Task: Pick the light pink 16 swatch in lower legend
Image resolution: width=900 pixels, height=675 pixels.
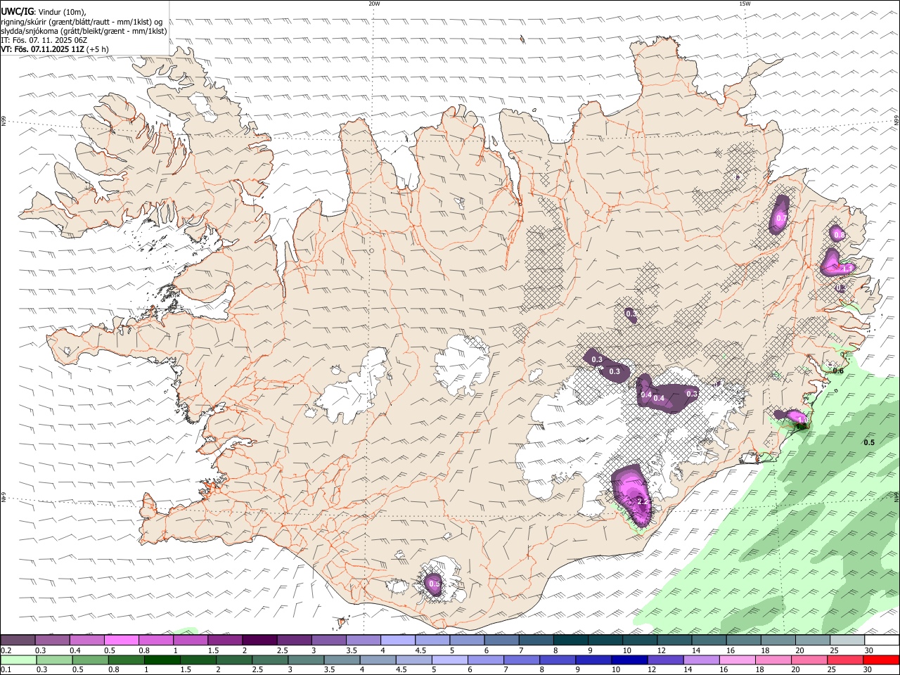Action: tap(736, 660)
